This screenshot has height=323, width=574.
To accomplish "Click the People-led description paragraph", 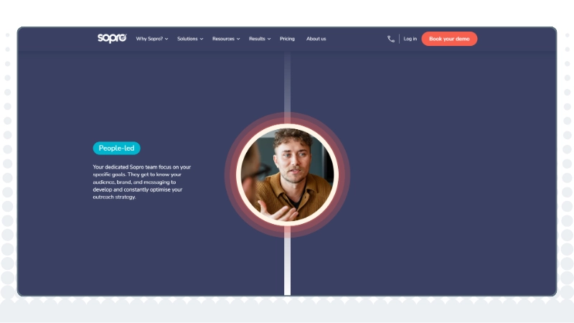I will pyautogui.click(x=141, y=182).
